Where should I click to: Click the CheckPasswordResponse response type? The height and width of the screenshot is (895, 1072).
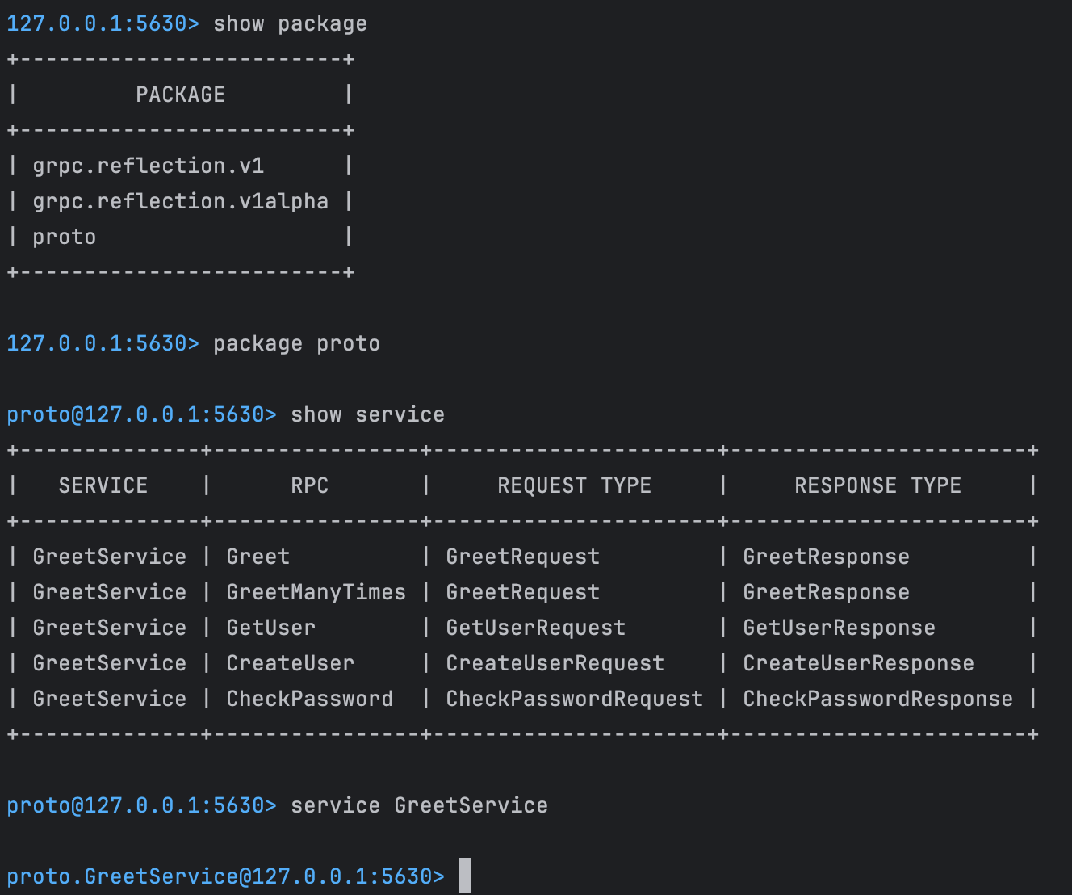pos(877,699)
